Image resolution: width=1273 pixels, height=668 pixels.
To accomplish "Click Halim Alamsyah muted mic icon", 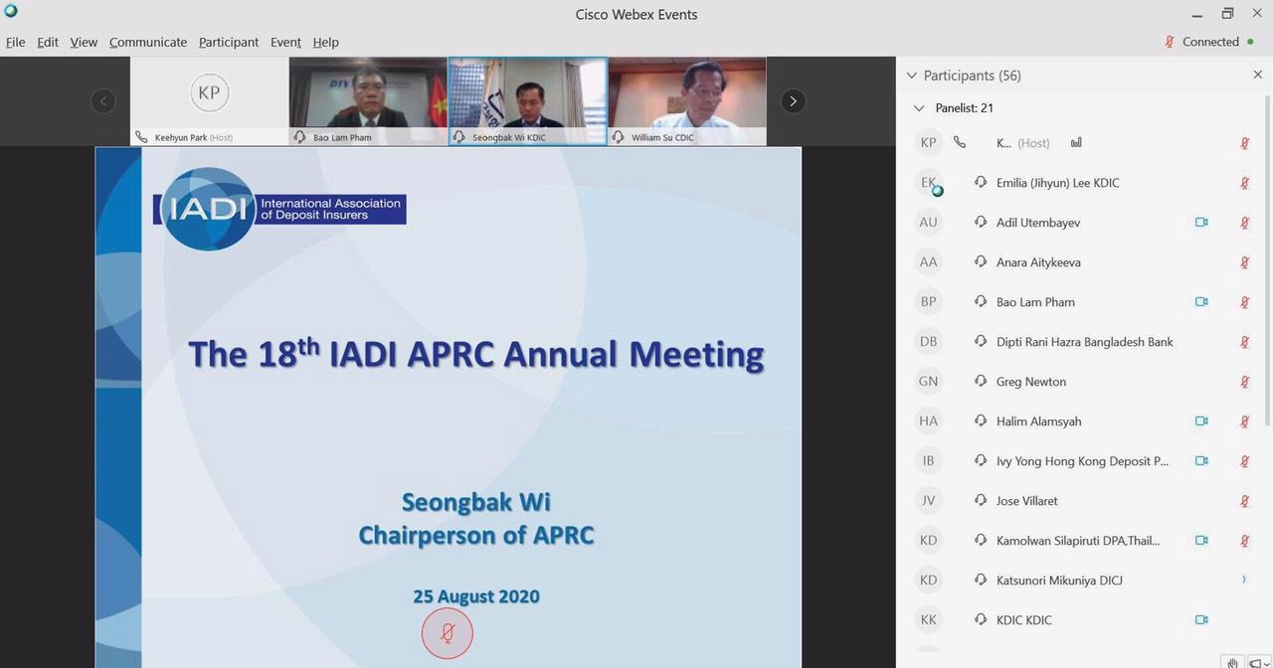I will point(1244,421).
